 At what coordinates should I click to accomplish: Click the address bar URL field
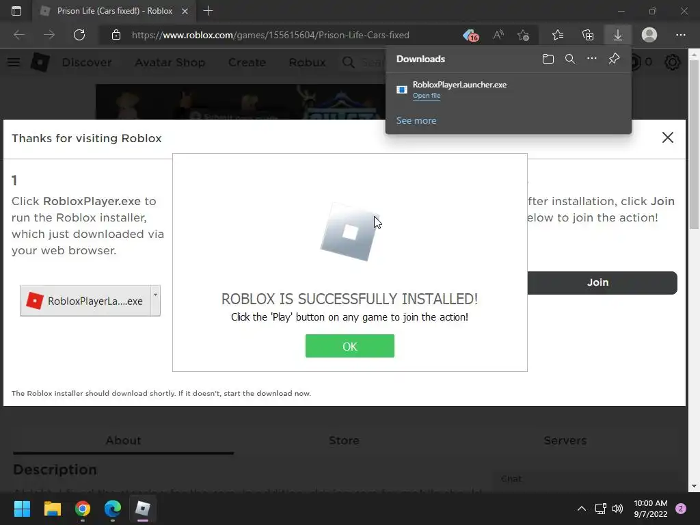pos(271,35)
